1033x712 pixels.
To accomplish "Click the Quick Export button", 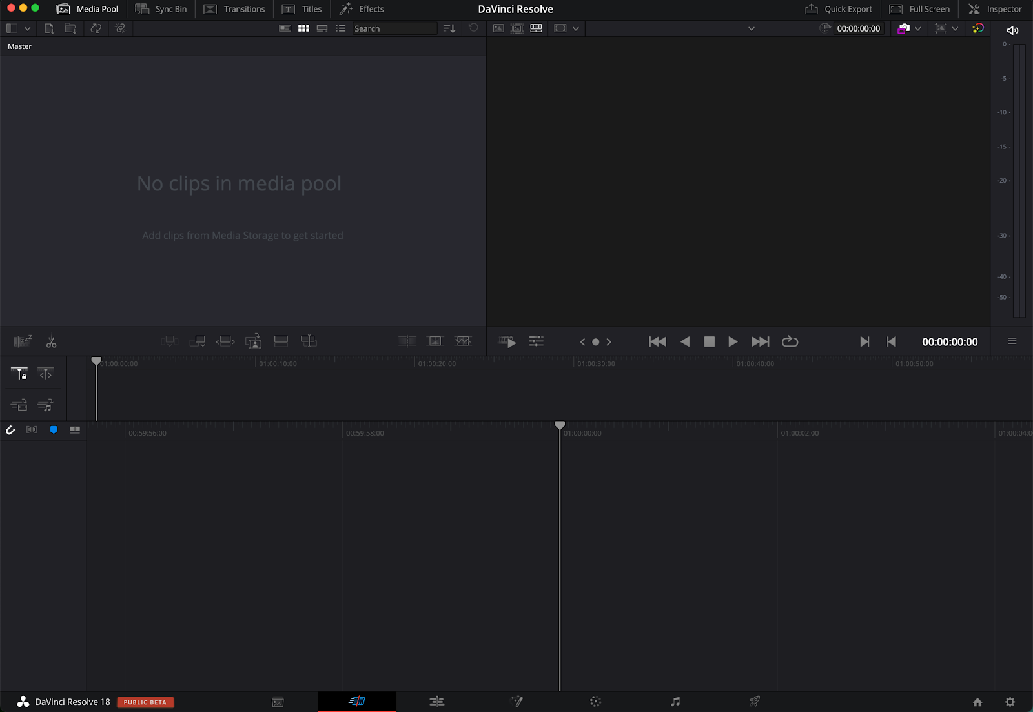I will pos(838,9).
